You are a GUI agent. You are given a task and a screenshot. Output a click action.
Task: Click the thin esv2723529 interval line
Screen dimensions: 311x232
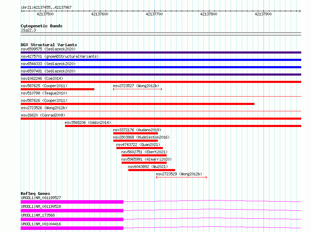coord(181,177)
